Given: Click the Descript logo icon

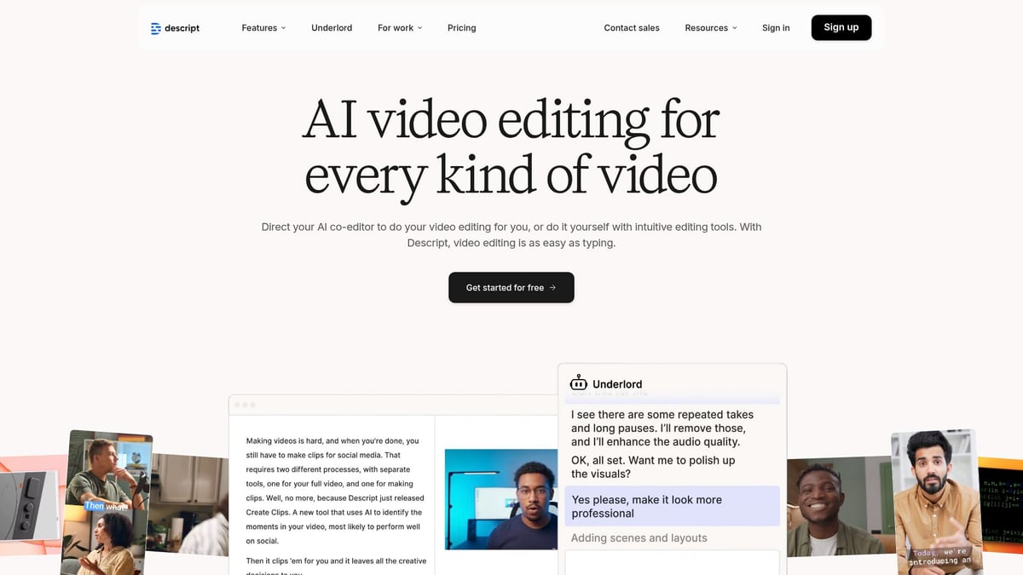Looking at the screenshot, I should tap(155, 27).
